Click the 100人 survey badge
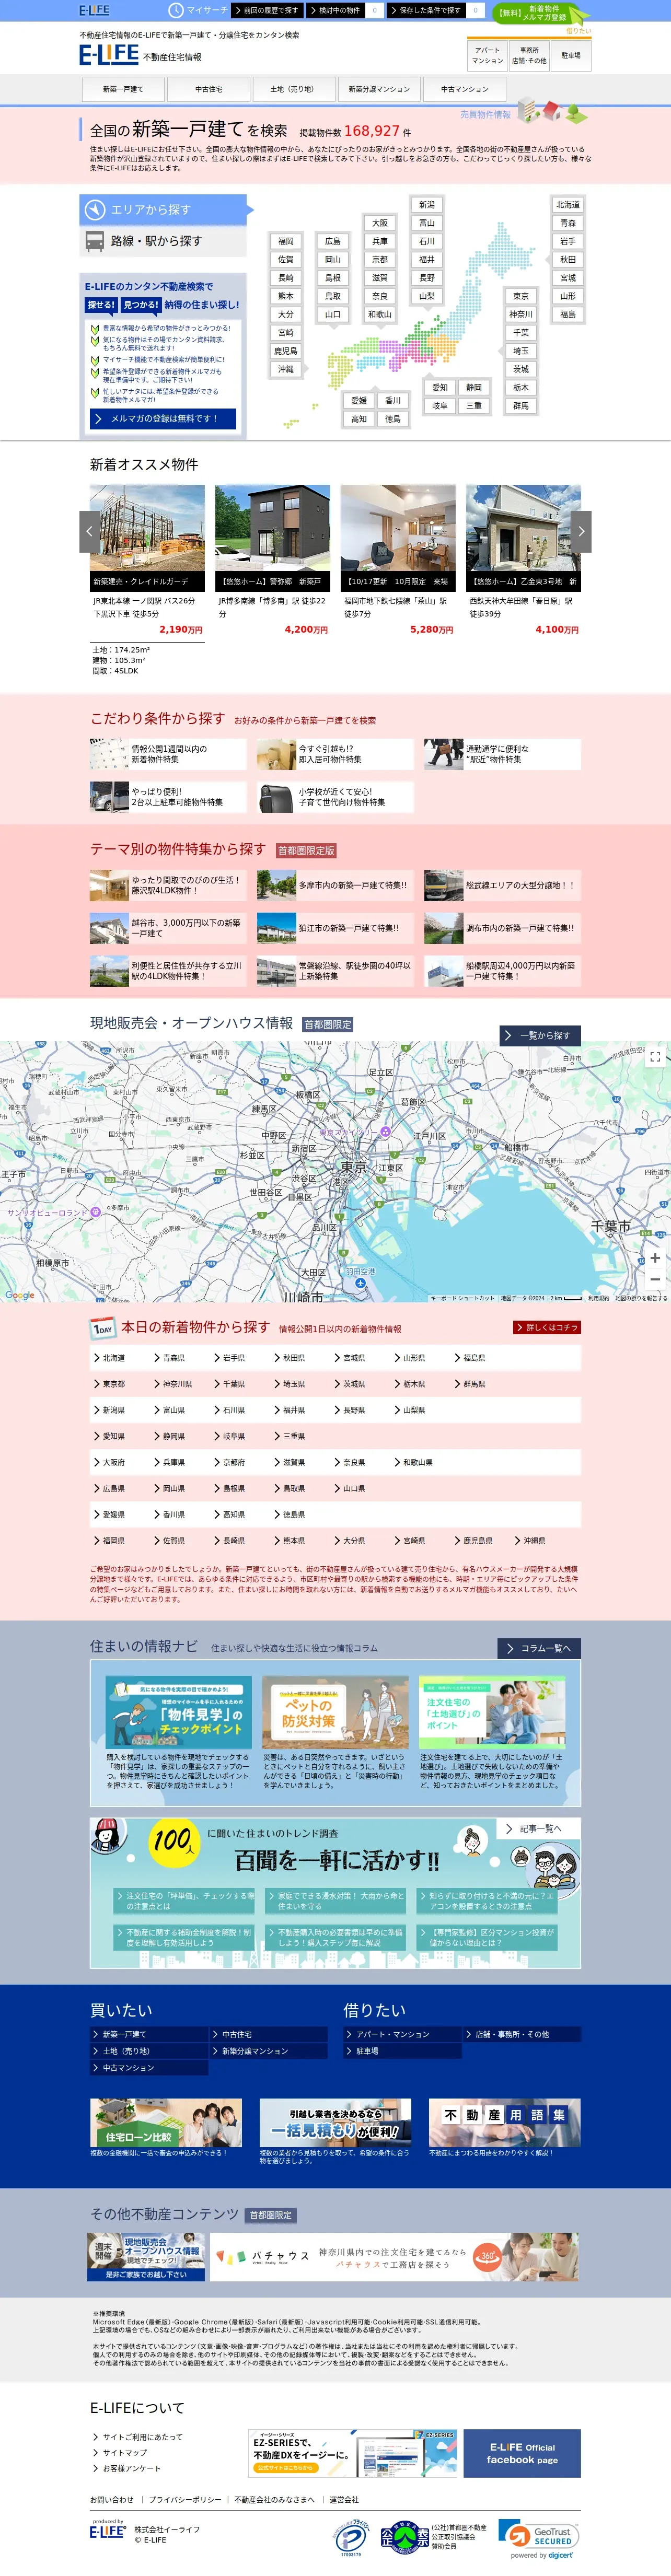This screenshot has width=671, height=2576. pos(173,1842)
